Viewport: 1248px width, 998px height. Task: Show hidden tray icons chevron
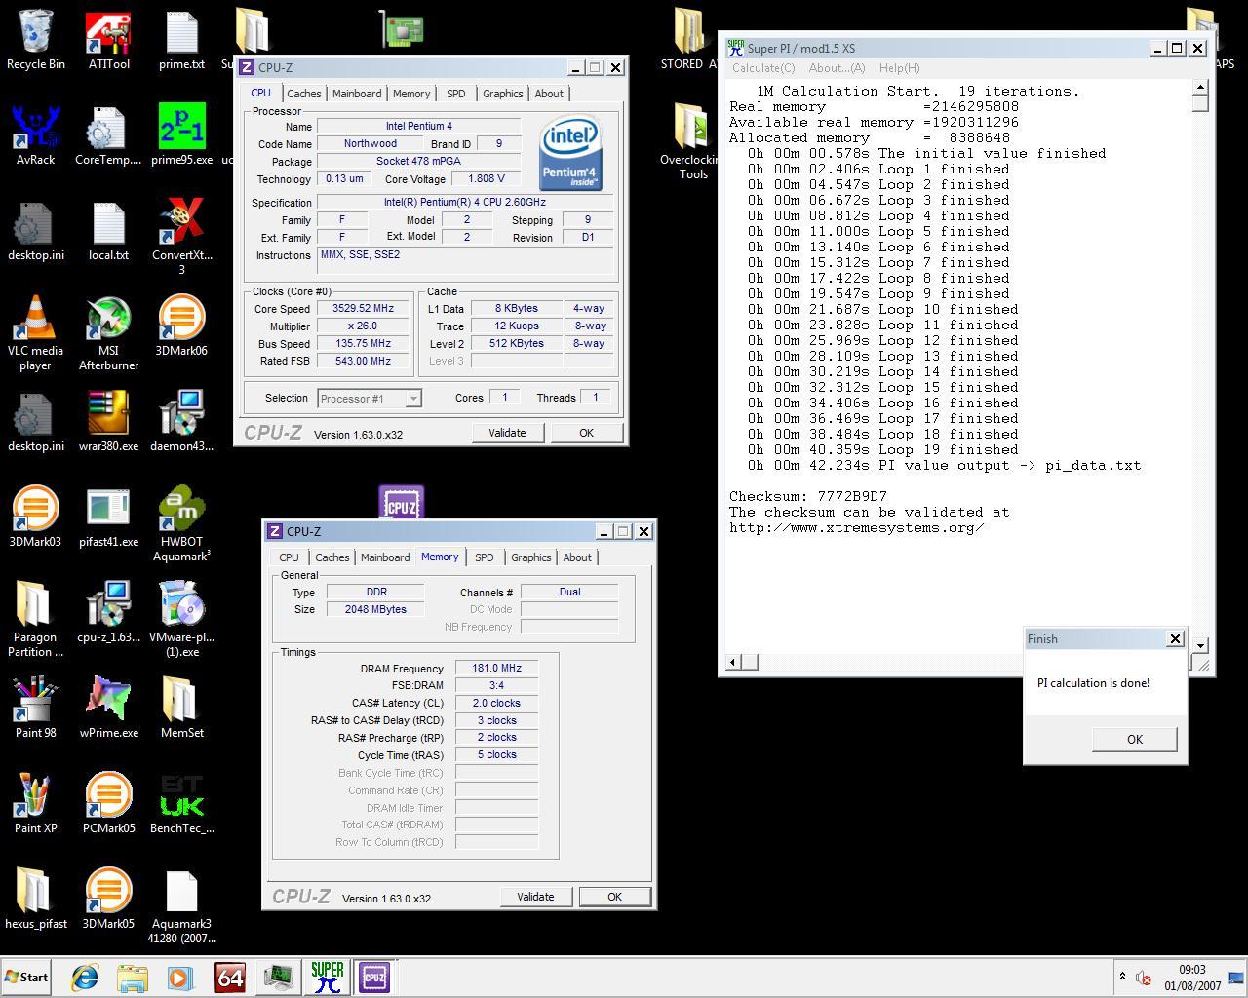(x=1122, y=977)
